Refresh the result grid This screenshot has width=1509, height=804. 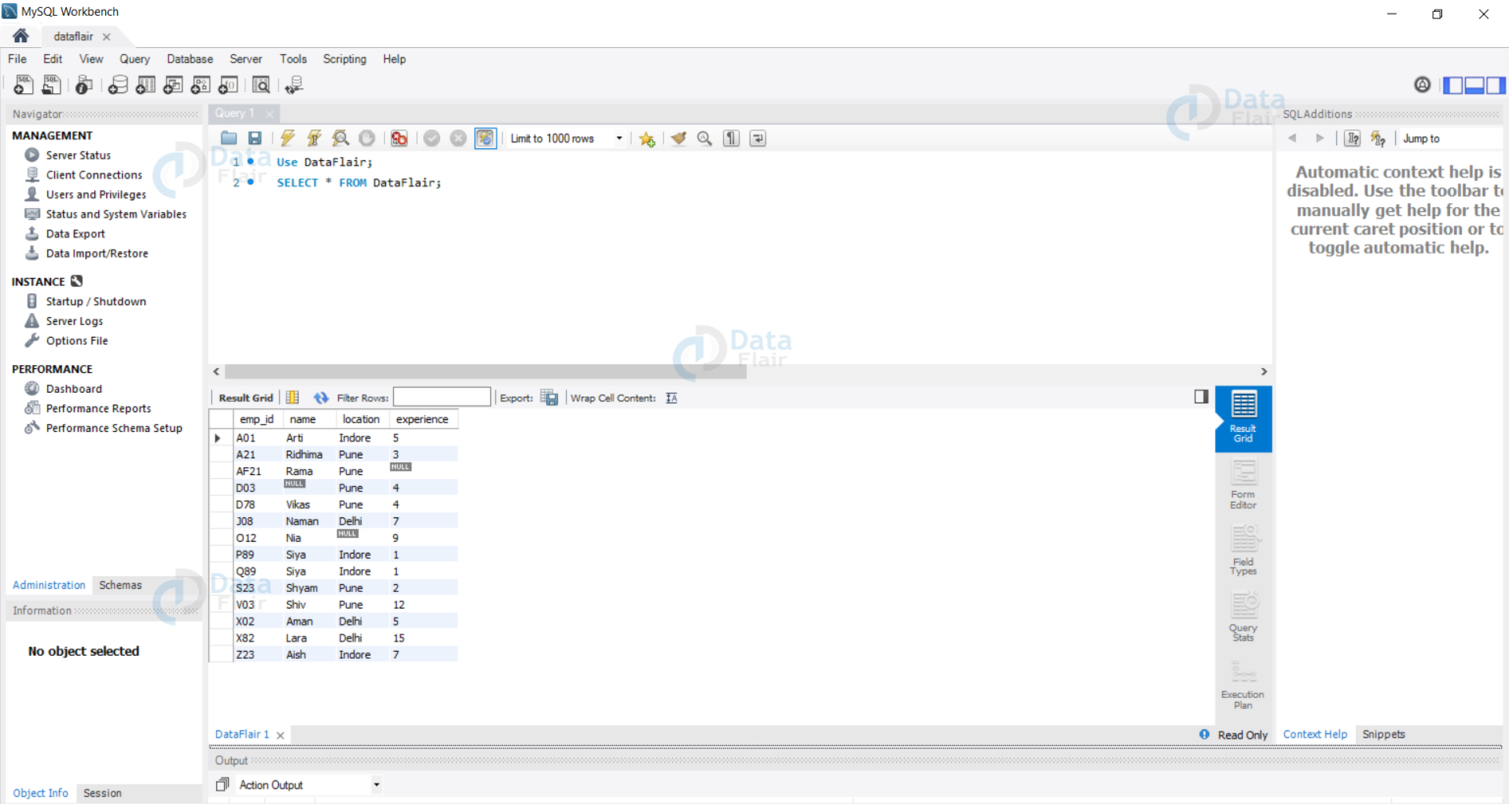tap(320, 398)
